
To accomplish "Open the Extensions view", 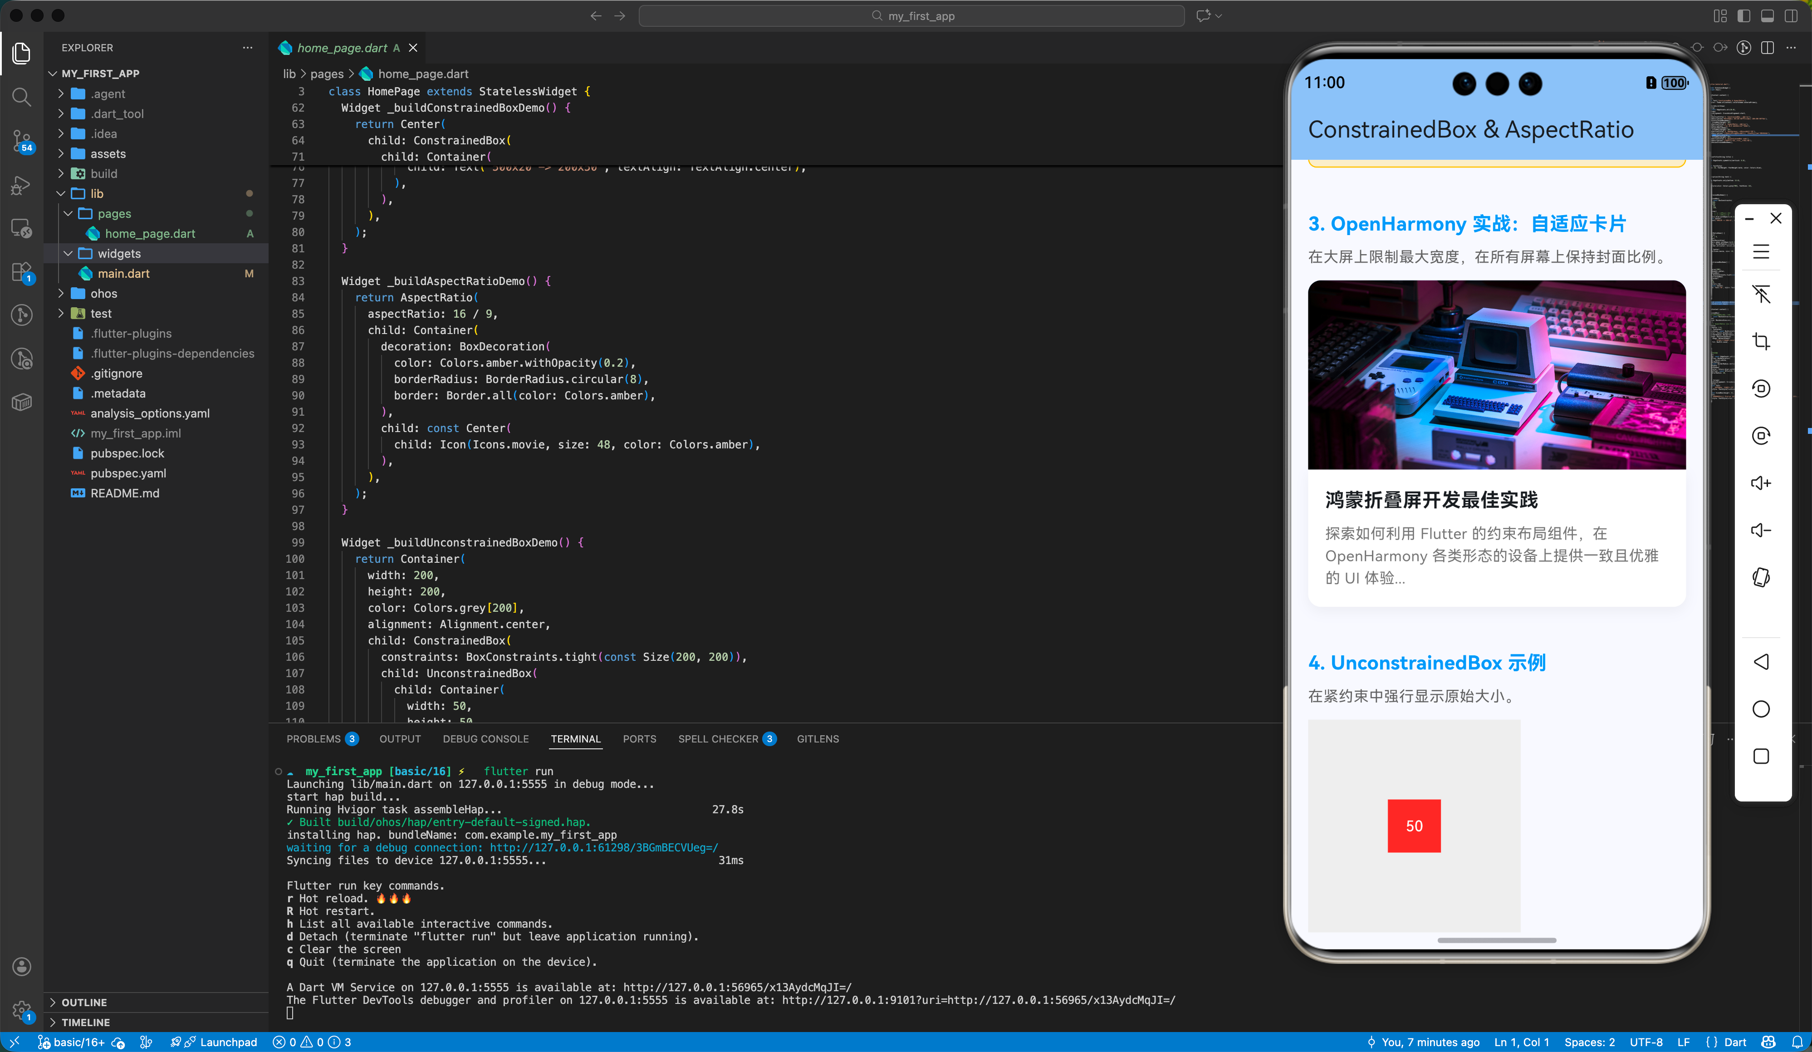I will point(22,272).
